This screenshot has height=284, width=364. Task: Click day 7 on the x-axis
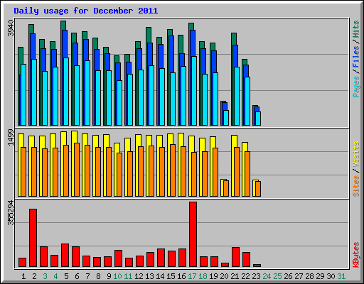[x=87, y=276]
